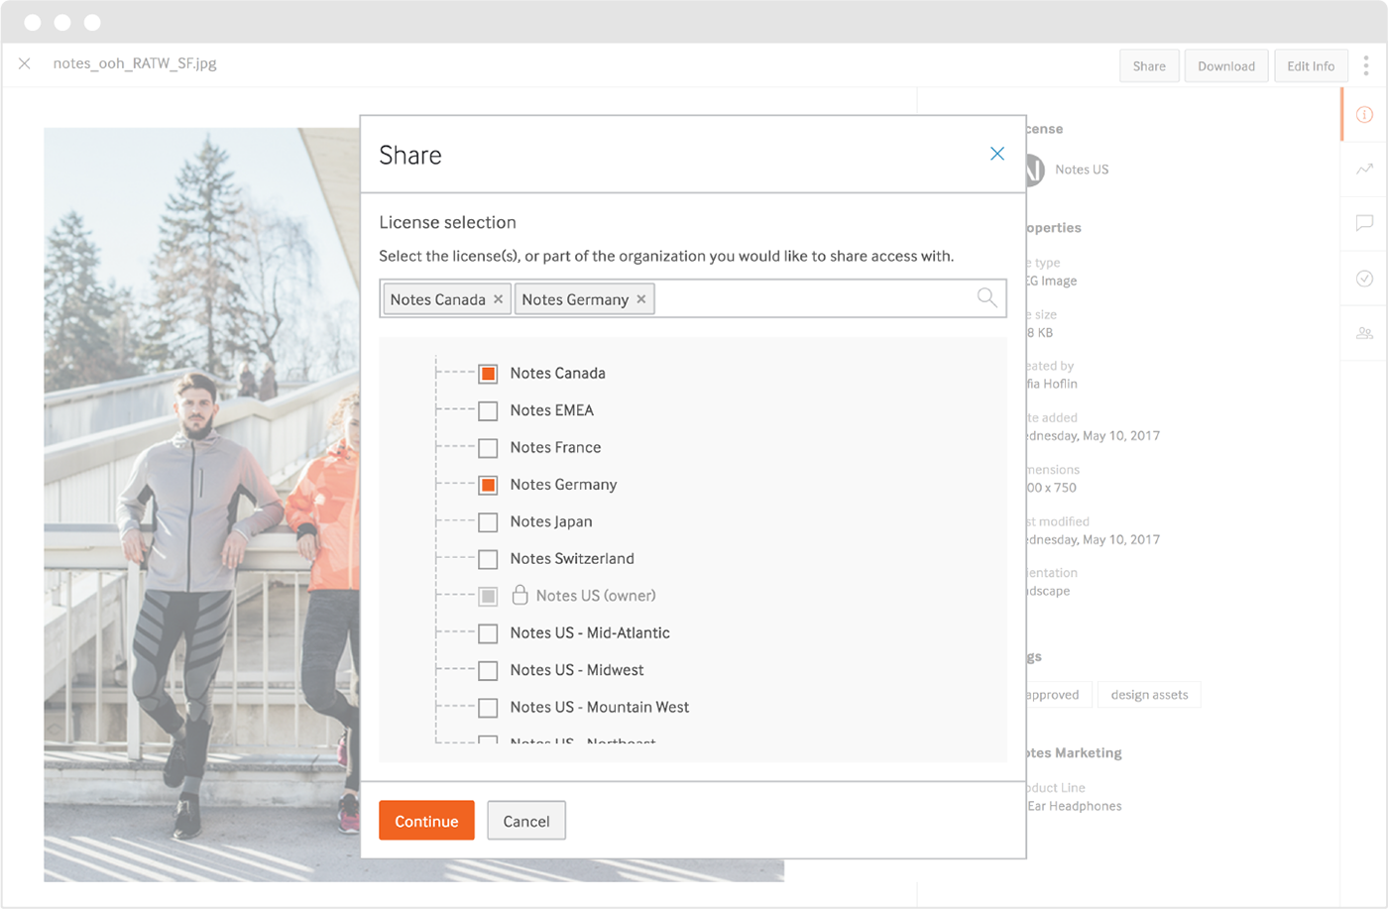Image resolution: width=1388 pixels, height=909 pixels.
Task: Check the Notes US - Mountain West checkbox
Action: point(488,708)
